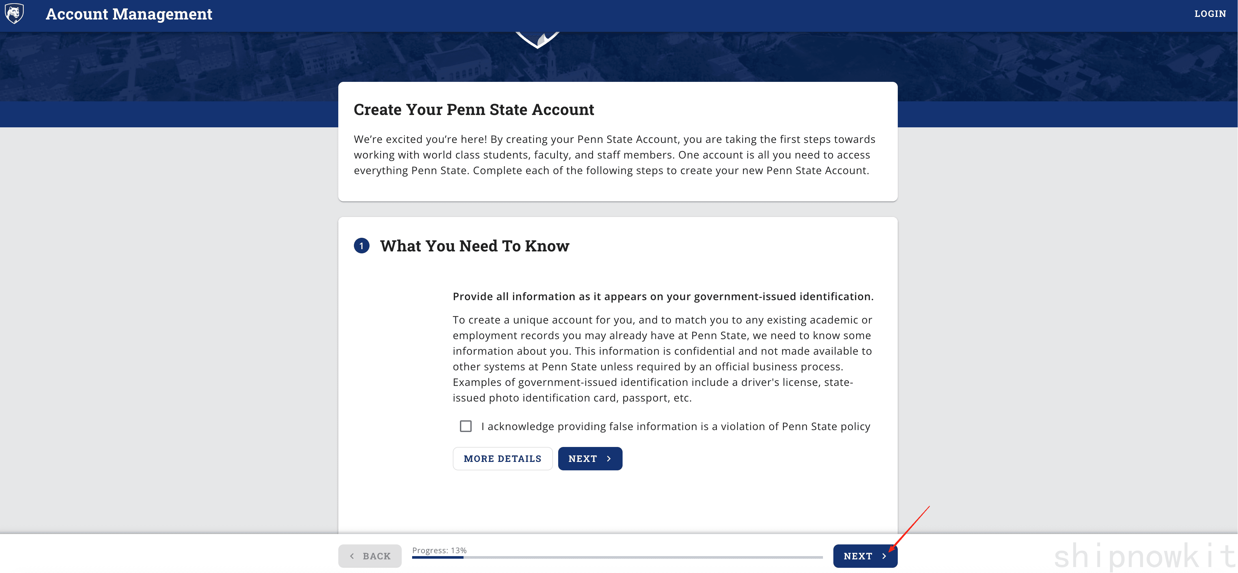Click the step 1 numbered circle
The width and height of the screenshot is (1238, 573).
(361, 246)
